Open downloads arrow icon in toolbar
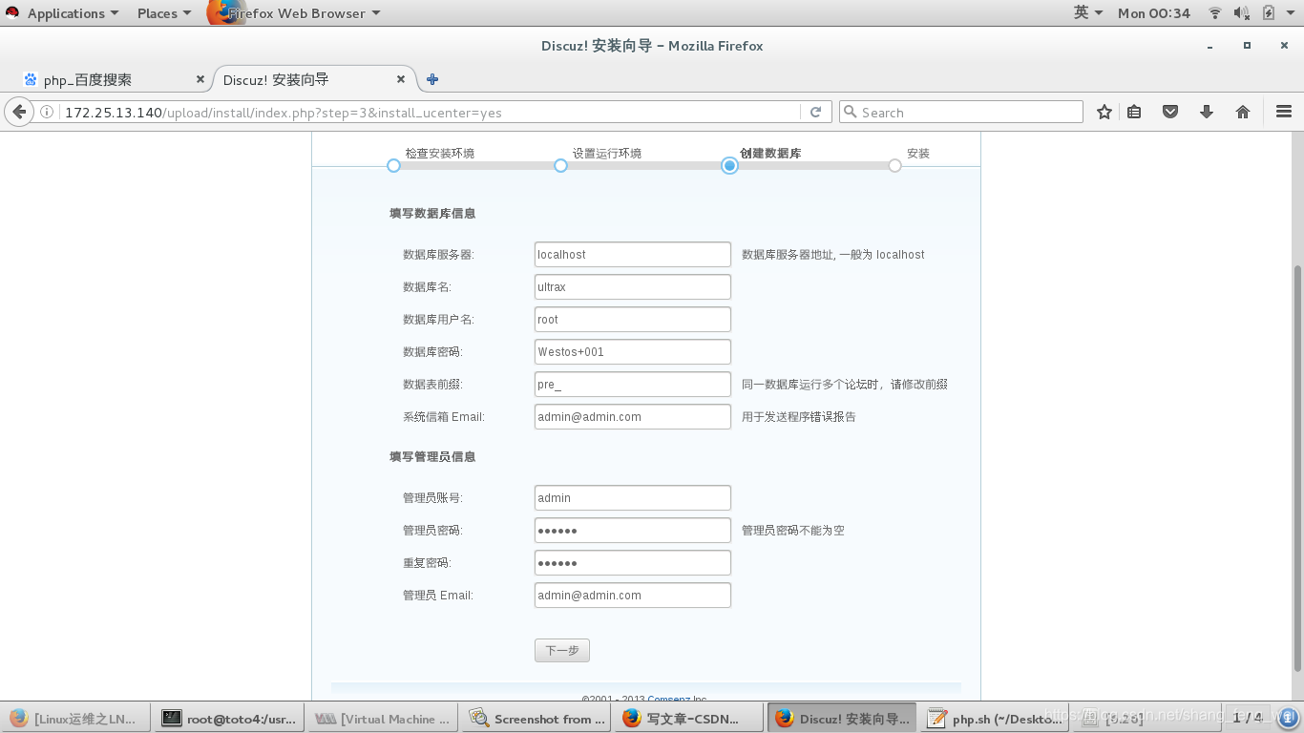This screenshot has height=733, width=1304. point(1207,112)
